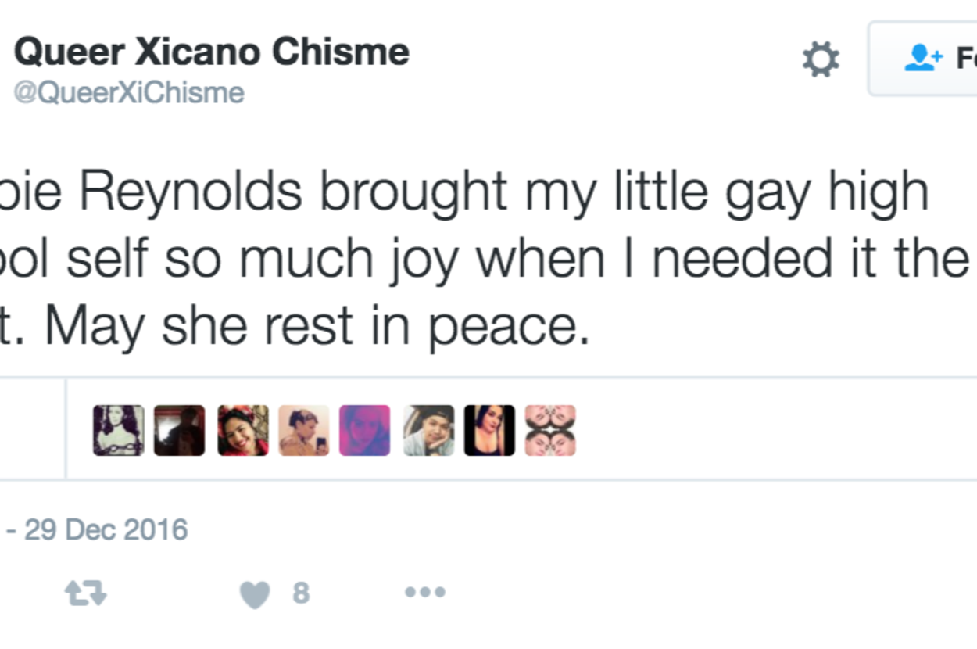Open the smiling woman with red flowers avatar
This screenshot has height=649, width=977.
point(242,430)
